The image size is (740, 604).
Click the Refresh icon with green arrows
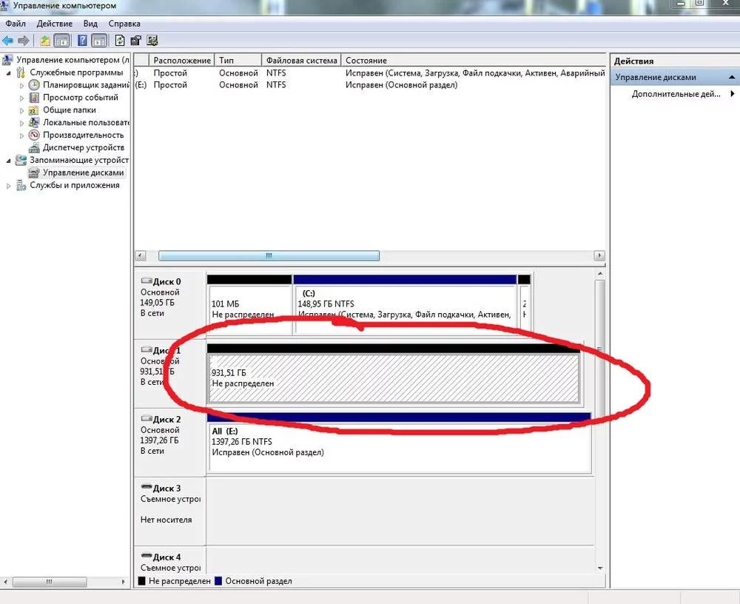pyautogui.click(x=120, y=41)
